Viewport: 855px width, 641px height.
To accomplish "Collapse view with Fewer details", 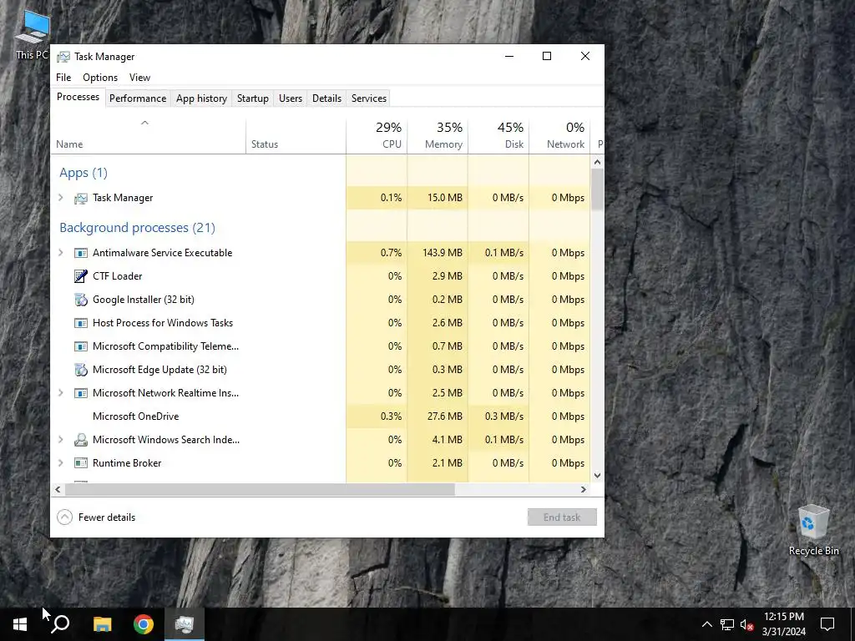I will 96,517.
